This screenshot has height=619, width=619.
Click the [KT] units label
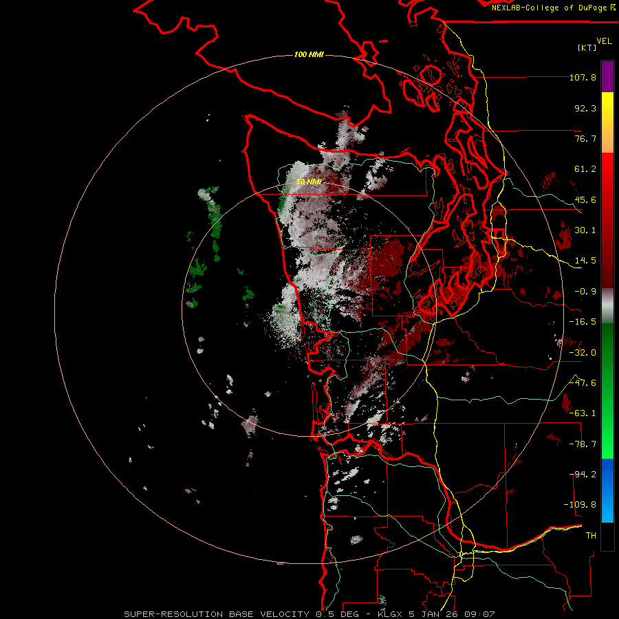(x=587, y=47)
